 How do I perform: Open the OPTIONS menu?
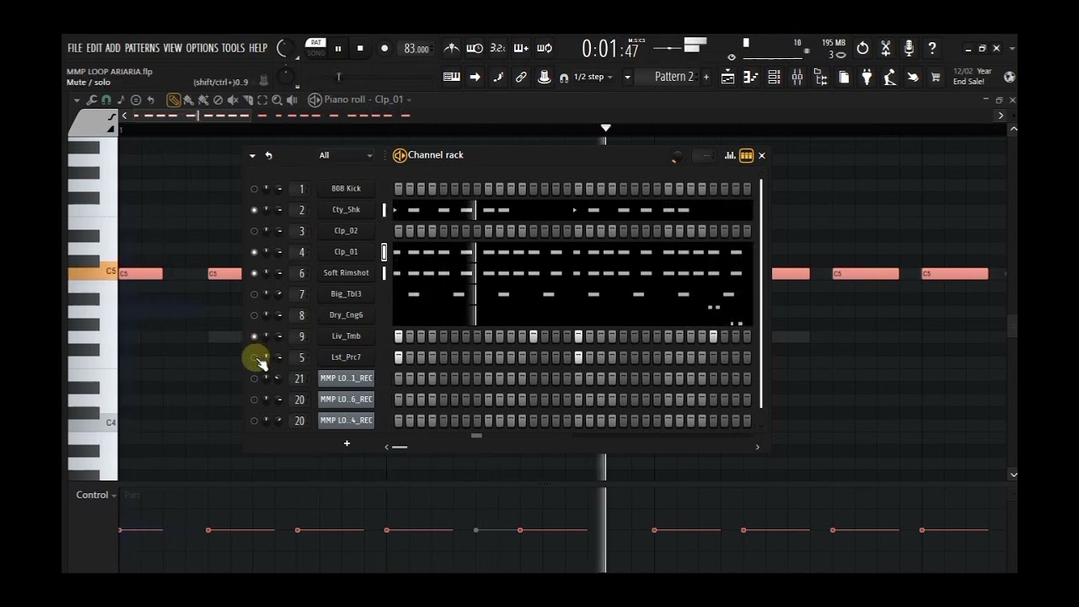202,48
